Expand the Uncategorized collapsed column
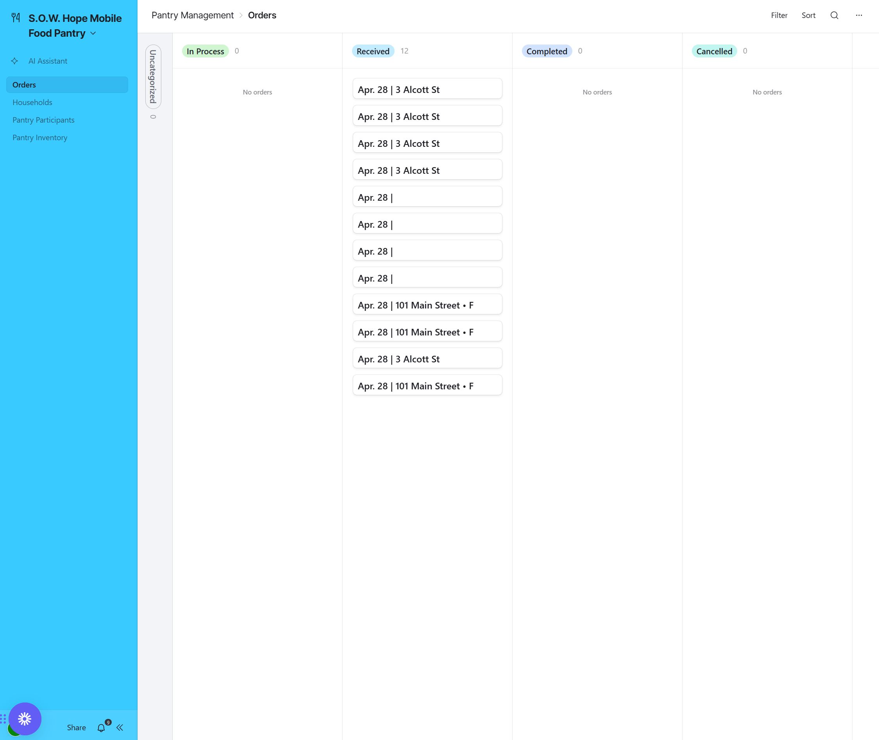Image resolution: width=879 pixels, height=740 pixels. point(153,77)
